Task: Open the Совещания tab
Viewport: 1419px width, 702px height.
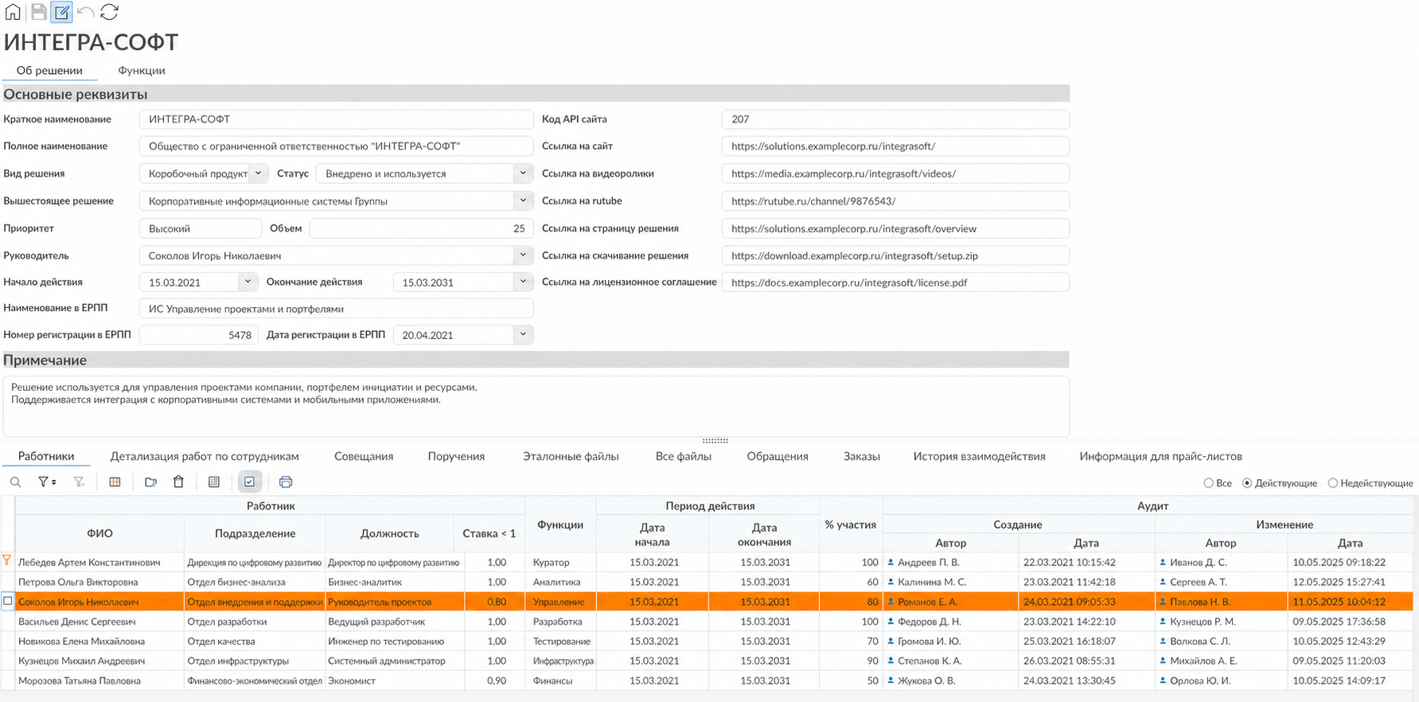Action: pyautogui.click(x=364, y=456)
